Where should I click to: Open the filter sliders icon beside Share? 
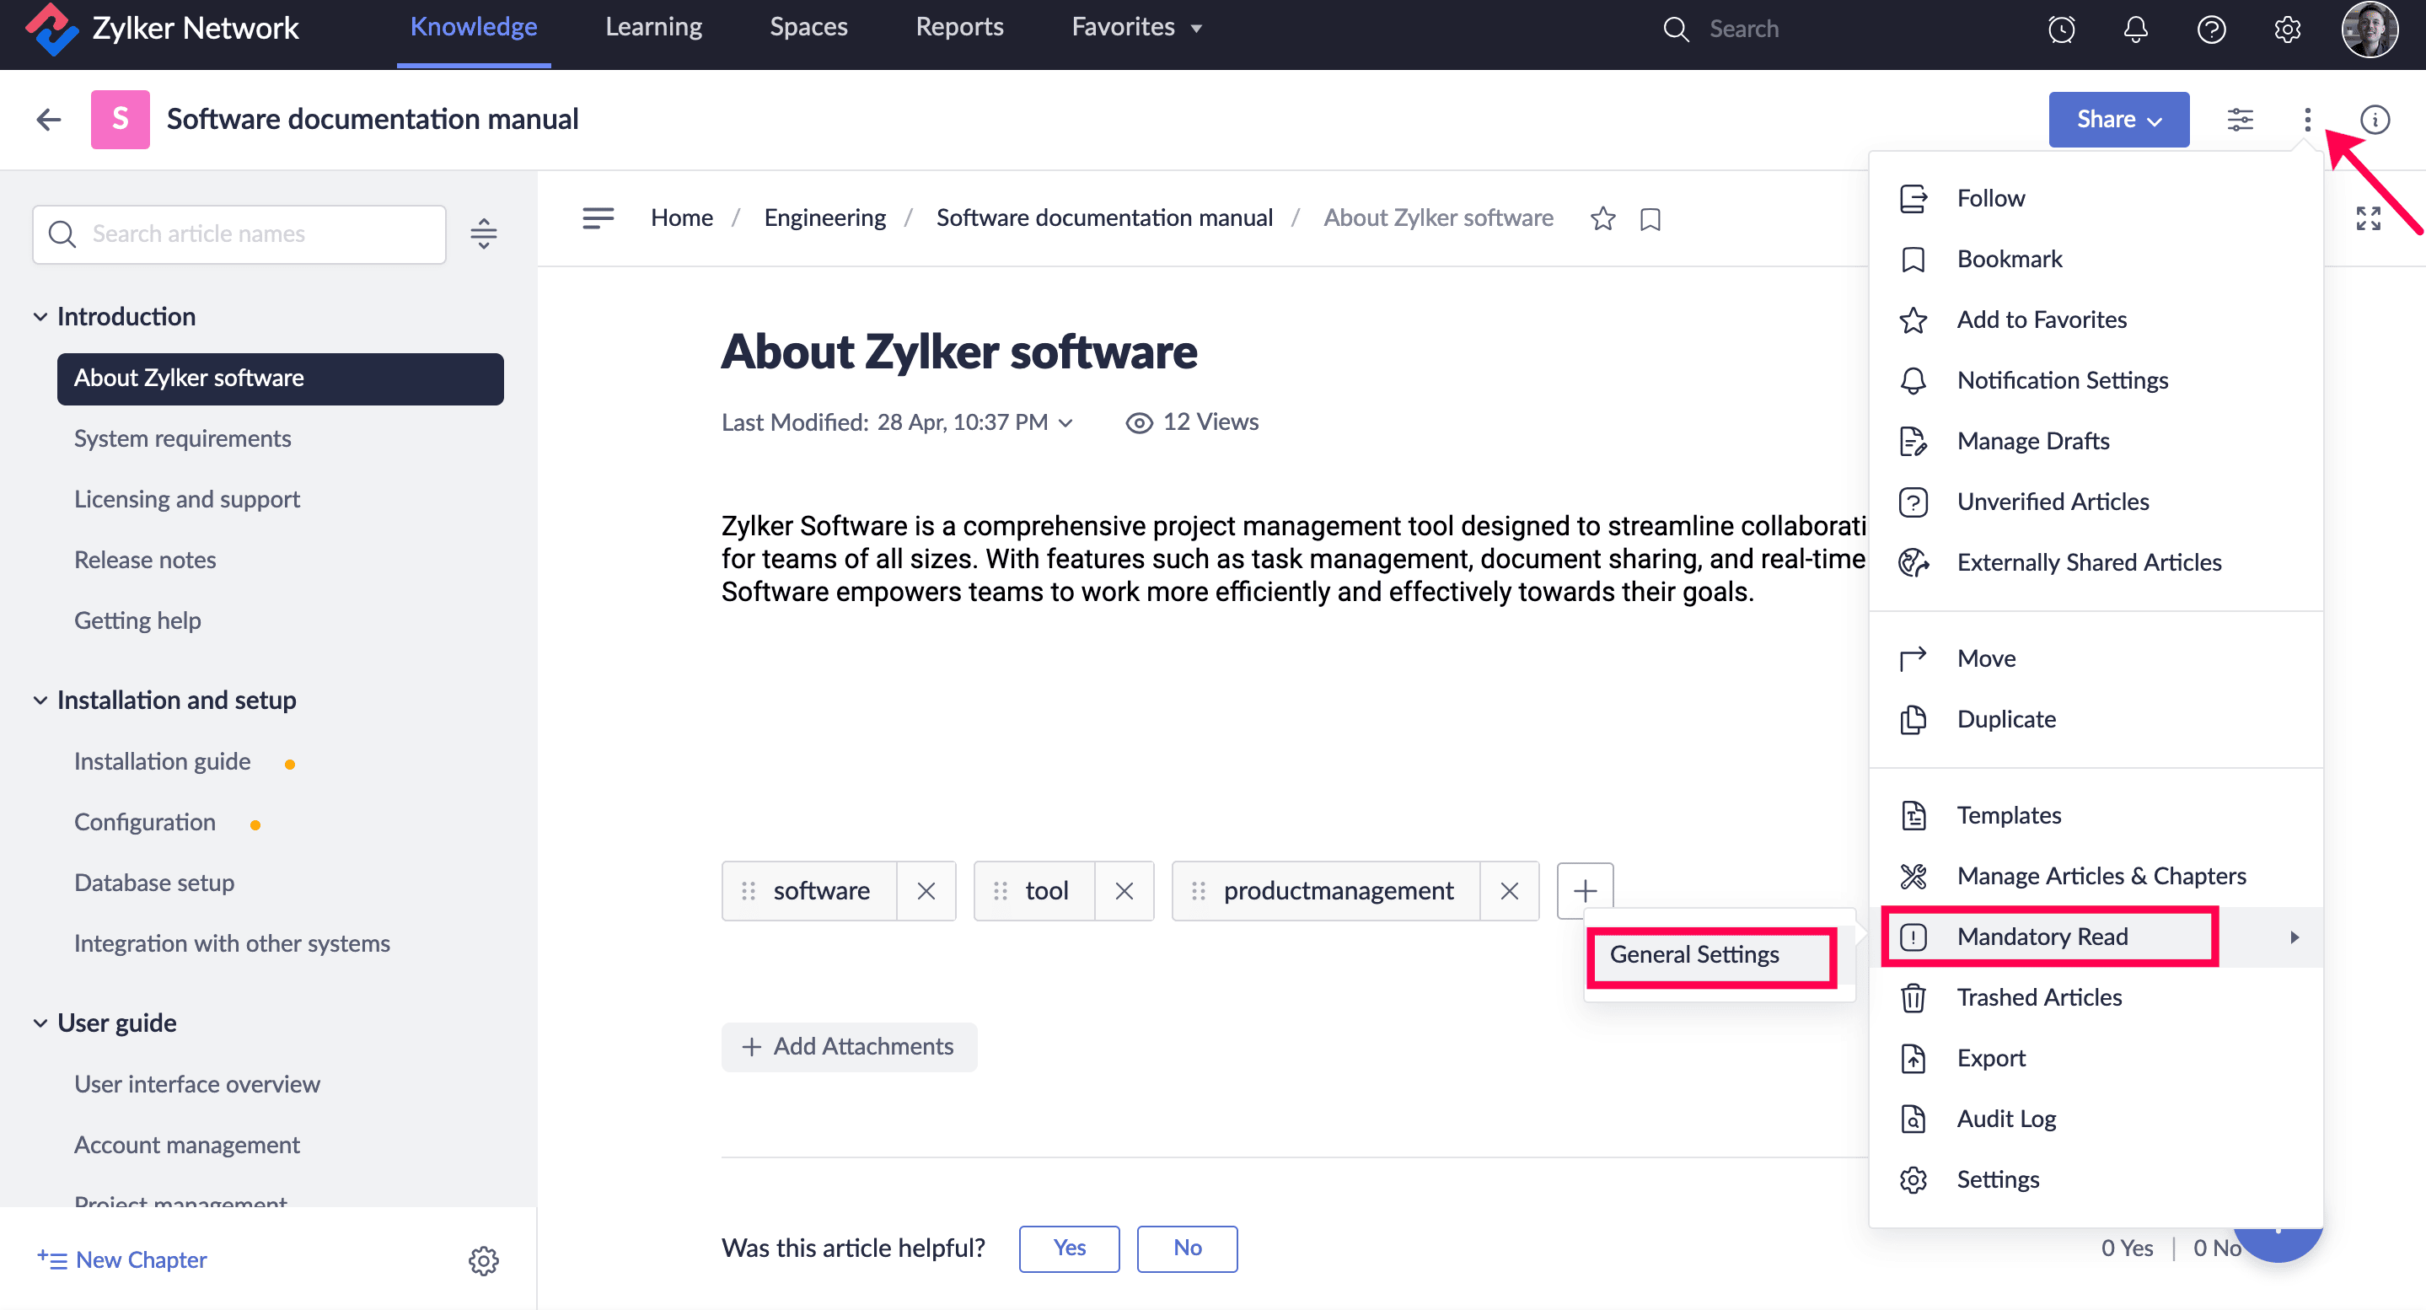pyautogui.click(x=2240, y=120)
